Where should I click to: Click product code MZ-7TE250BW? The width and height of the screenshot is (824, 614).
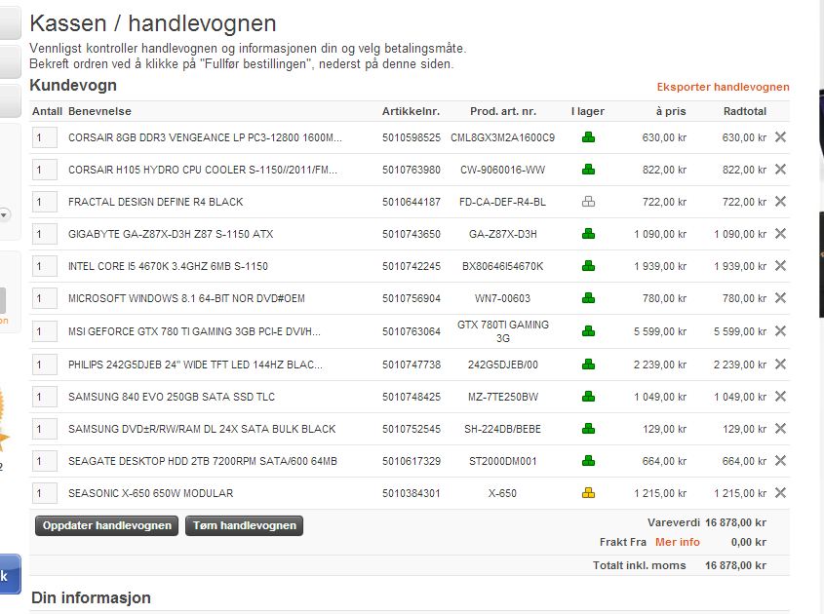pyautogui.click(x=503, y=397)
